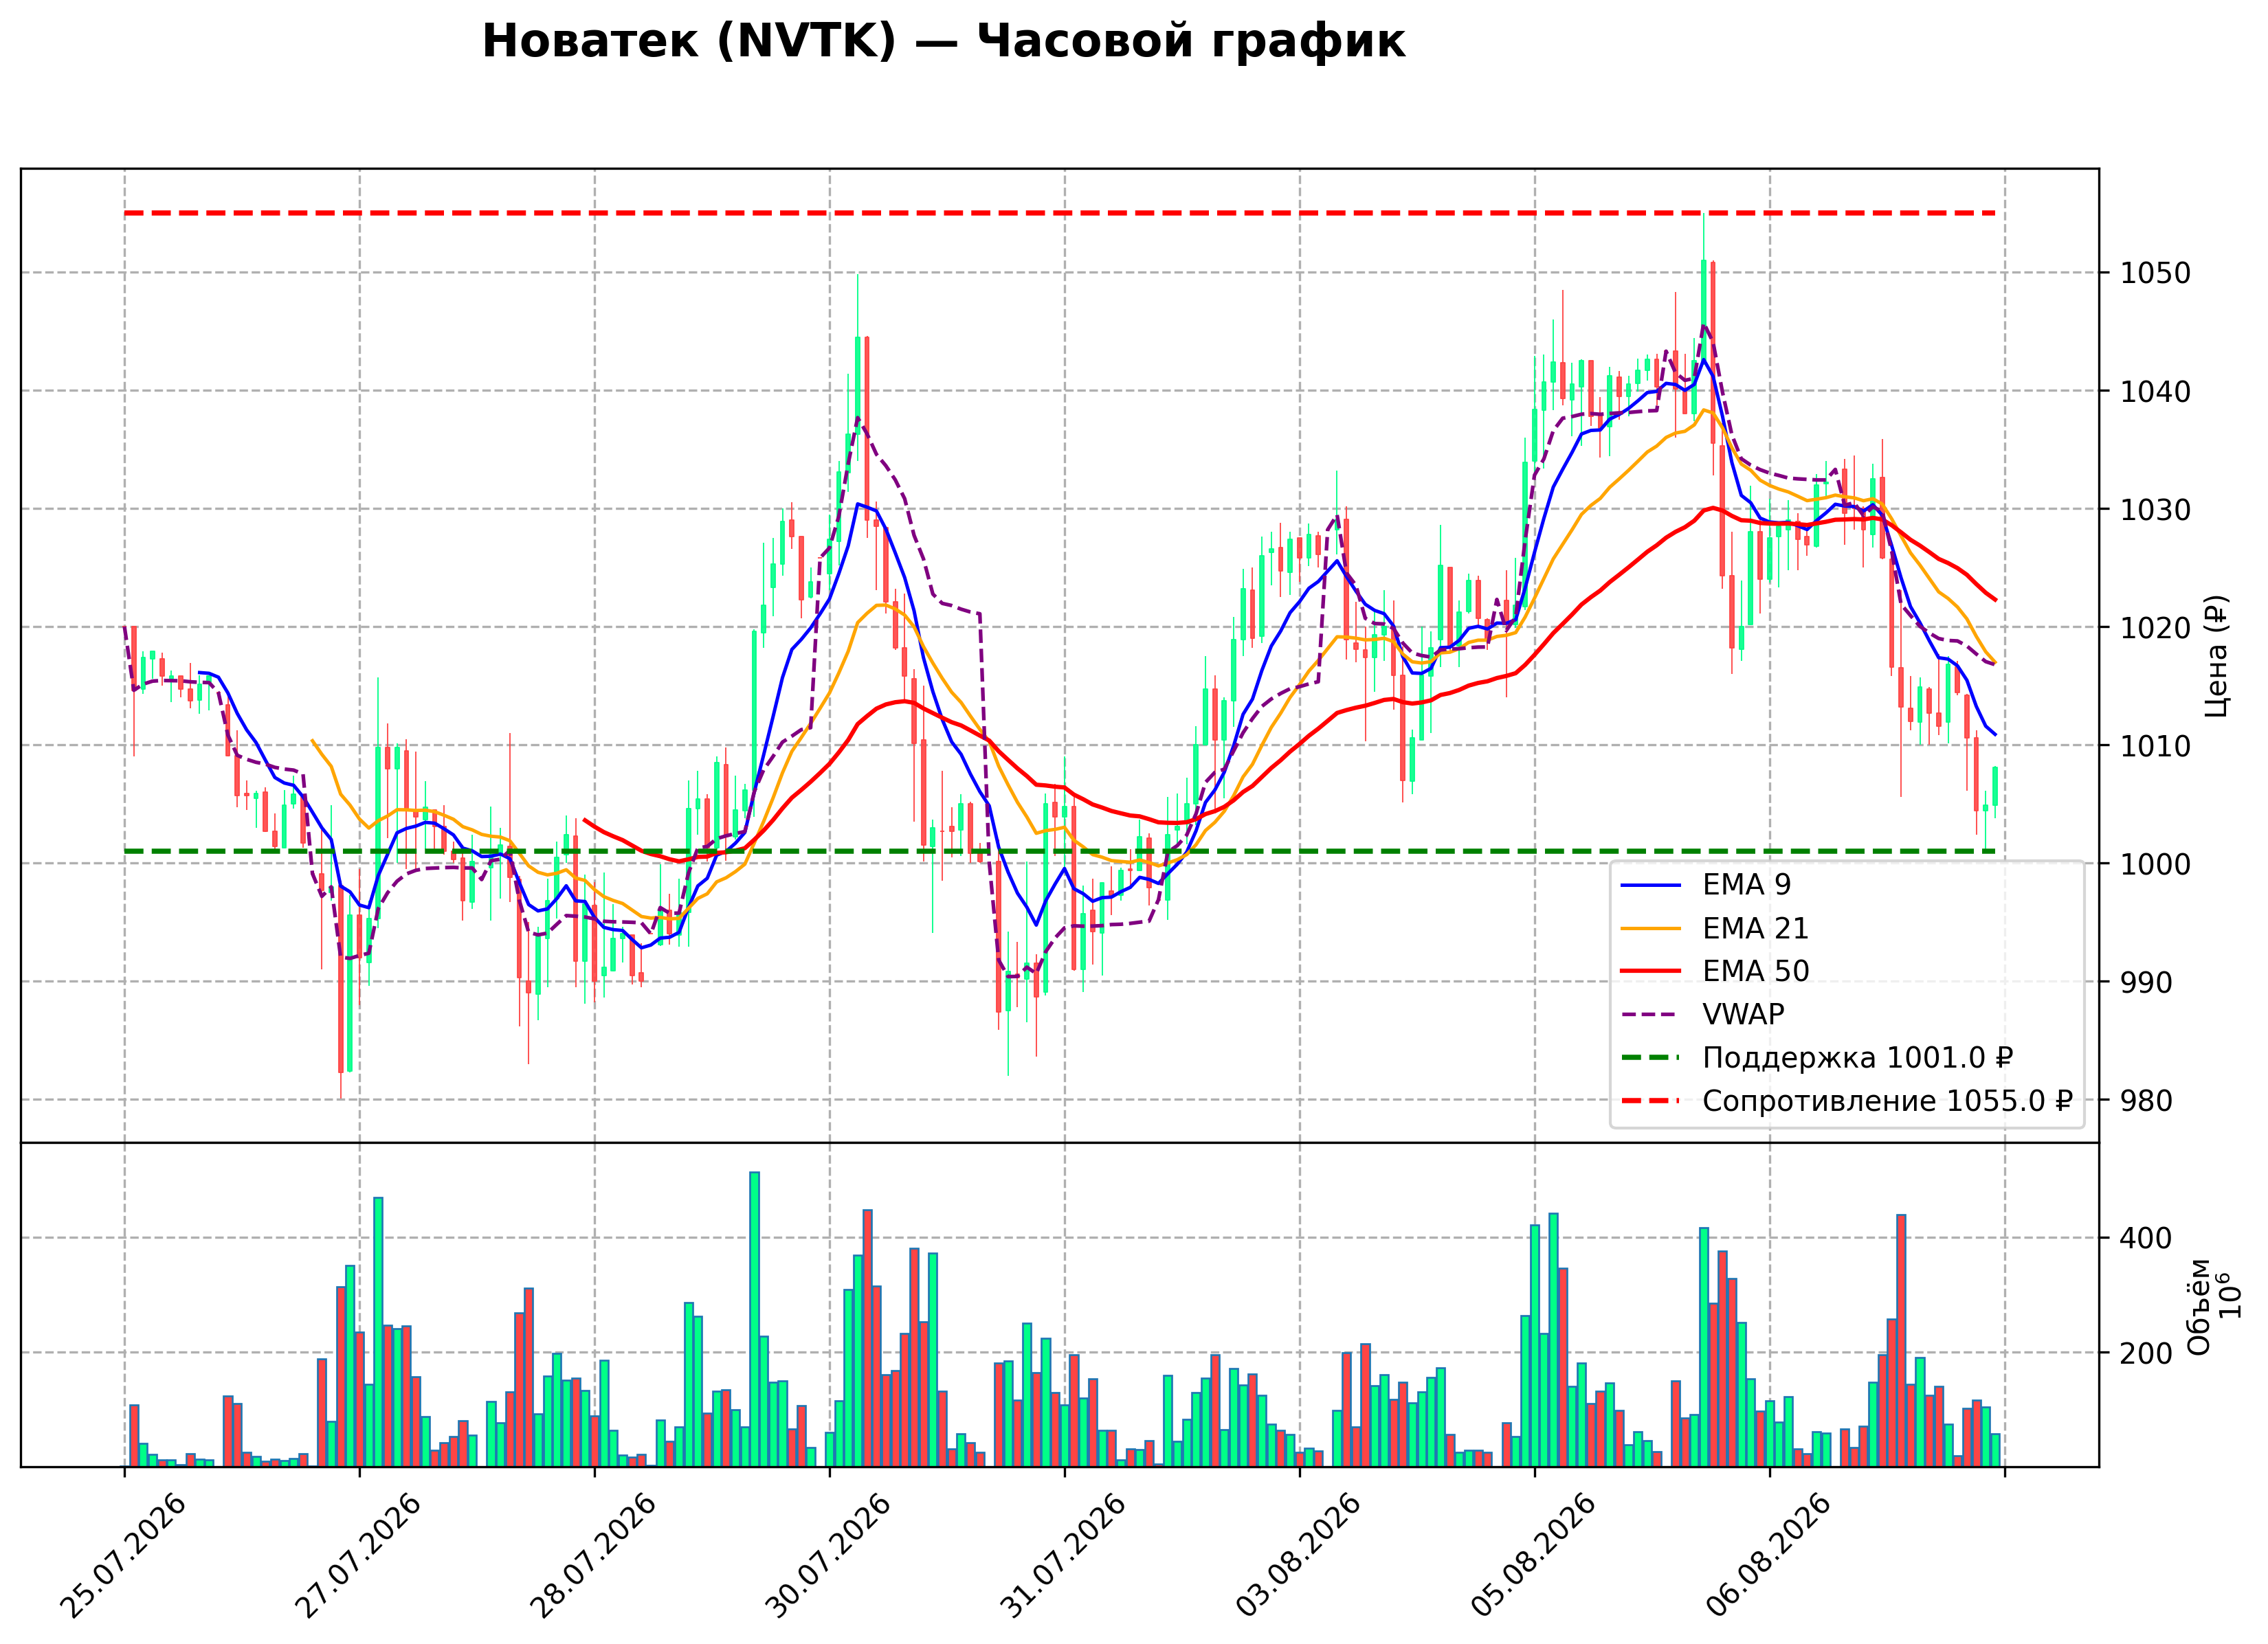Click the blue EMA 9 legend line sample
The image size is (2268, 1644).
click(1650, 886)
